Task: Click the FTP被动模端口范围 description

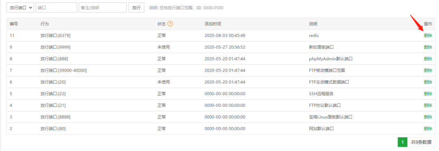Action: (327, 70)
